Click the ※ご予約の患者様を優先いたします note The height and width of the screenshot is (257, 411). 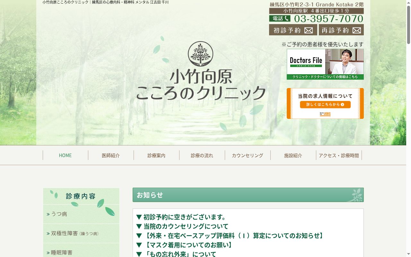[323, 44]
